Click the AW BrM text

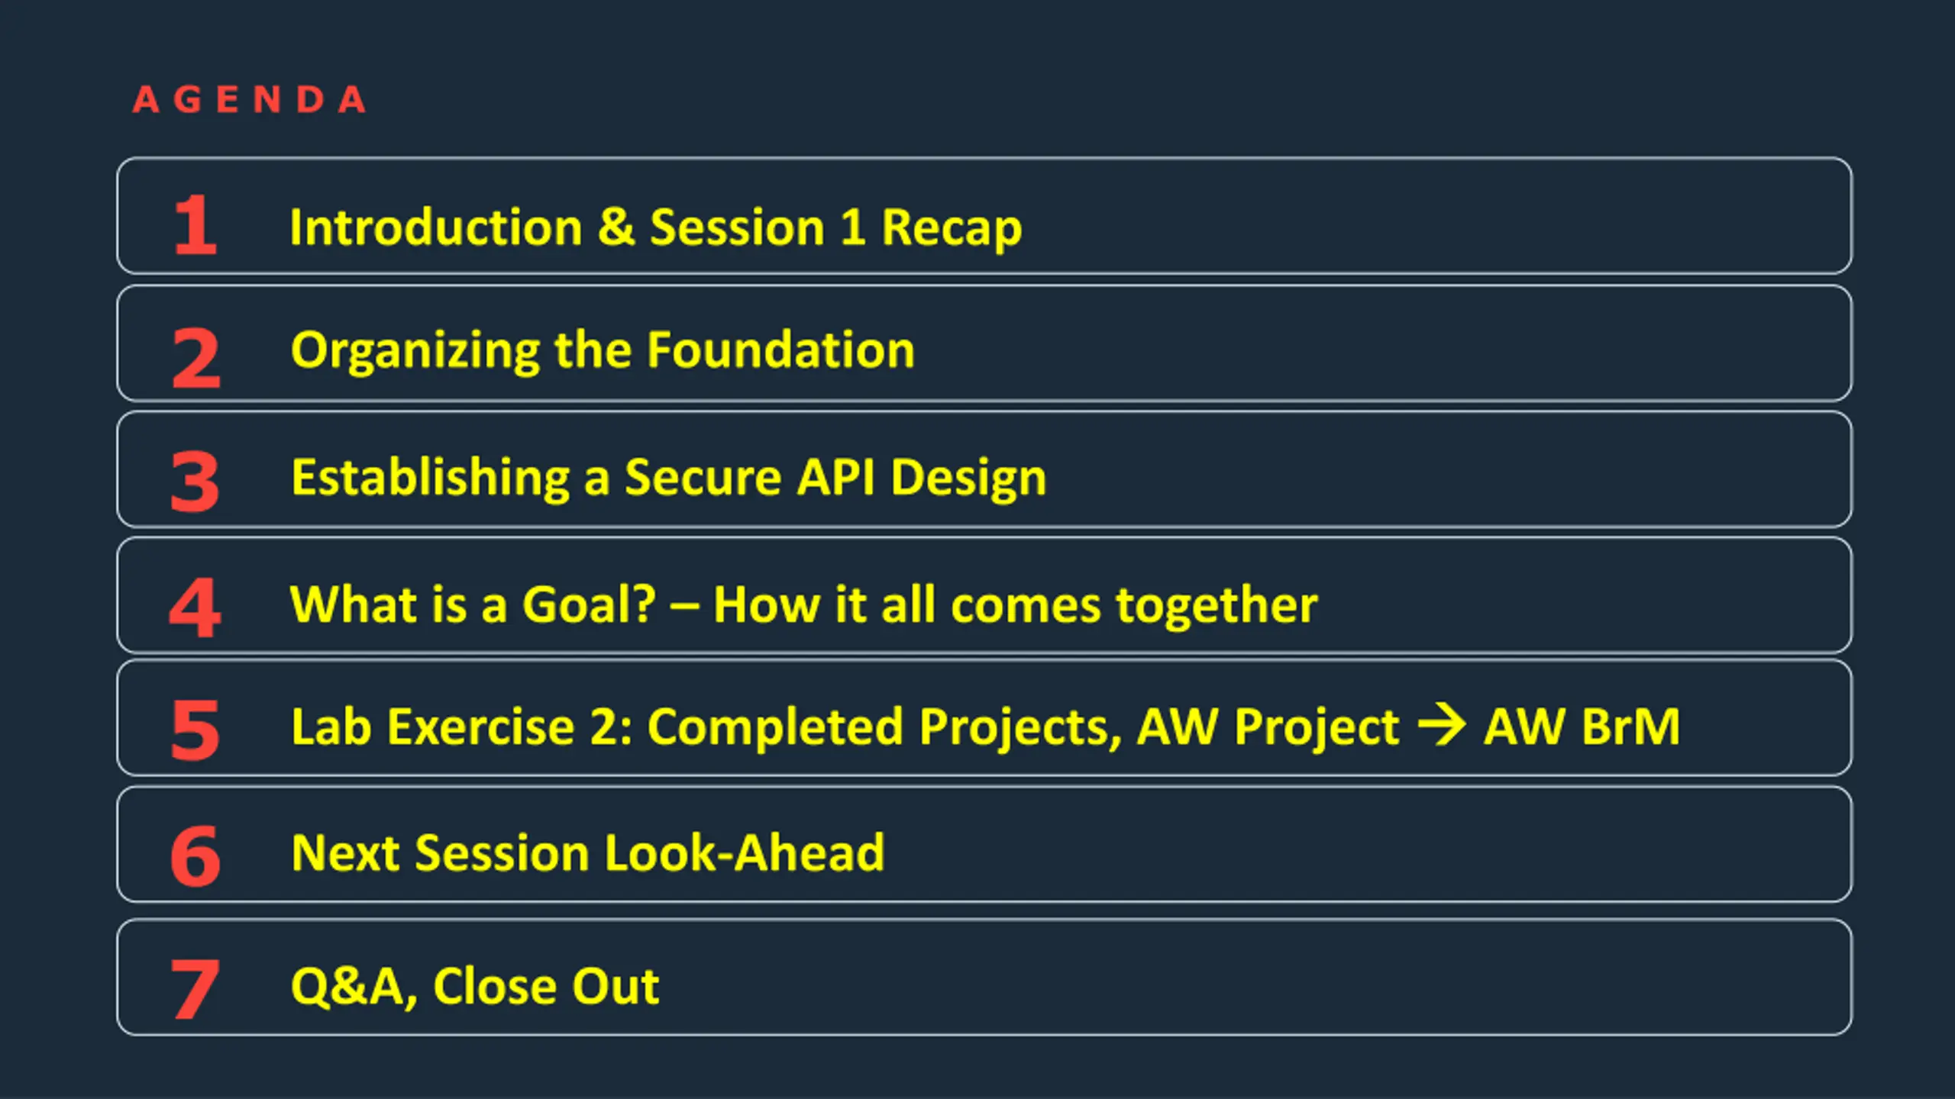click(x=1582, y=726)
